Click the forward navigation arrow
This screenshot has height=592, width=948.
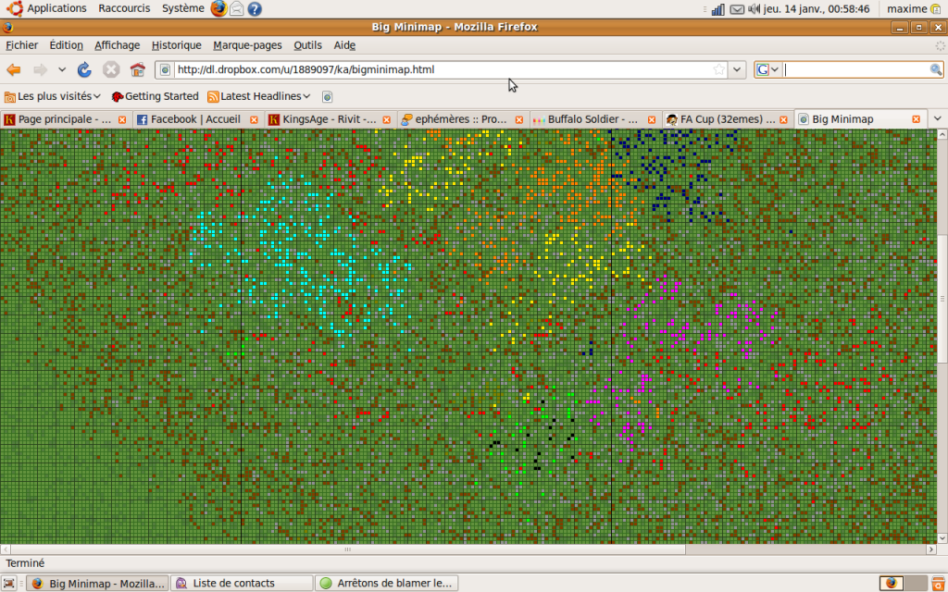pos(41,70)
